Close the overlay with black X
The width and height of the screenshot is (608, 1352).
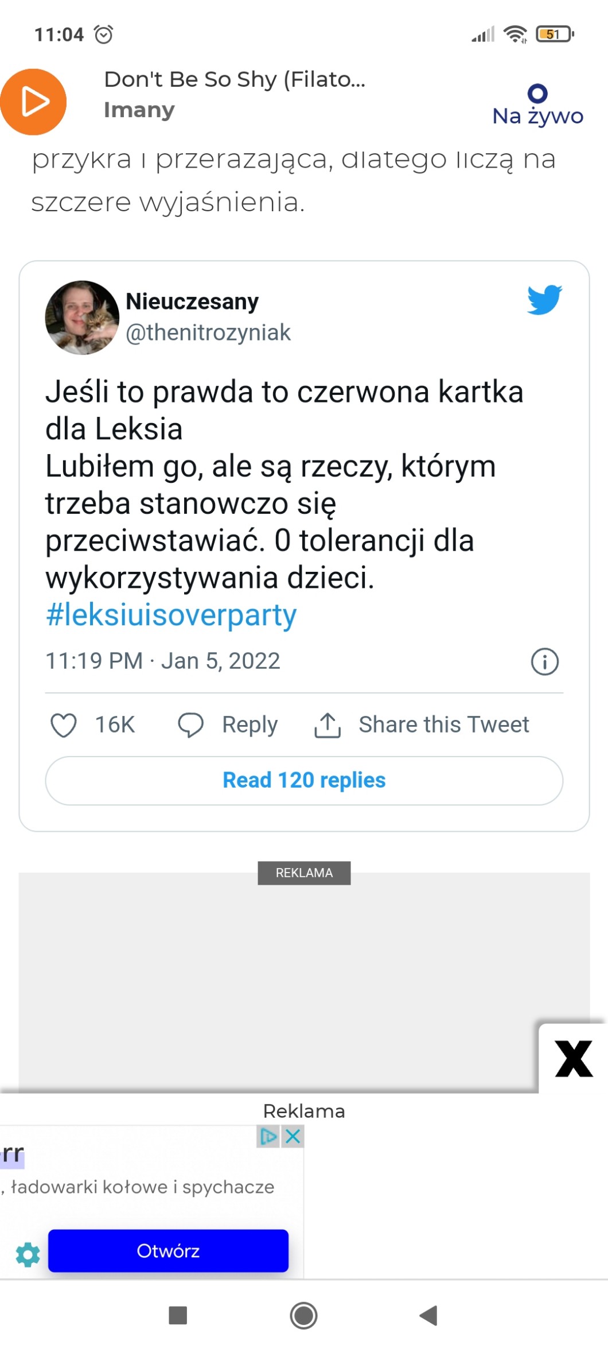(574, 1059)
